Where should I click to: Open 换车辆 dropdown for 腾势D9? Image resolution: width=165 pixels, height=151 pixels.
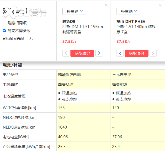[x=74, y=11]
